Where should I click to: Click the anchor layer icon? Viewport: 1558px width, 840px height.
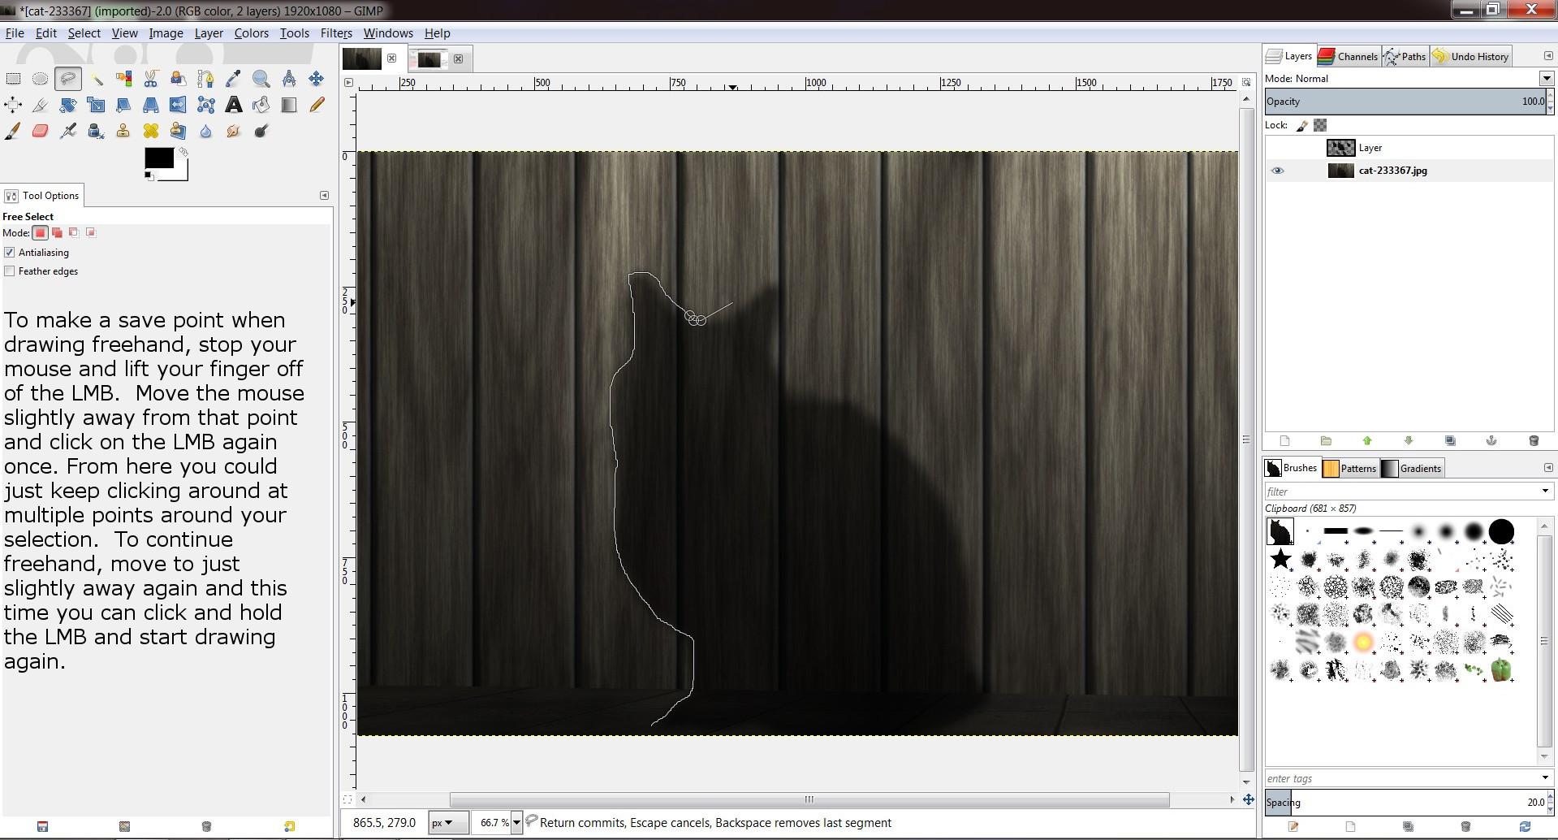pyautogui.click(x=1491, y=440)
